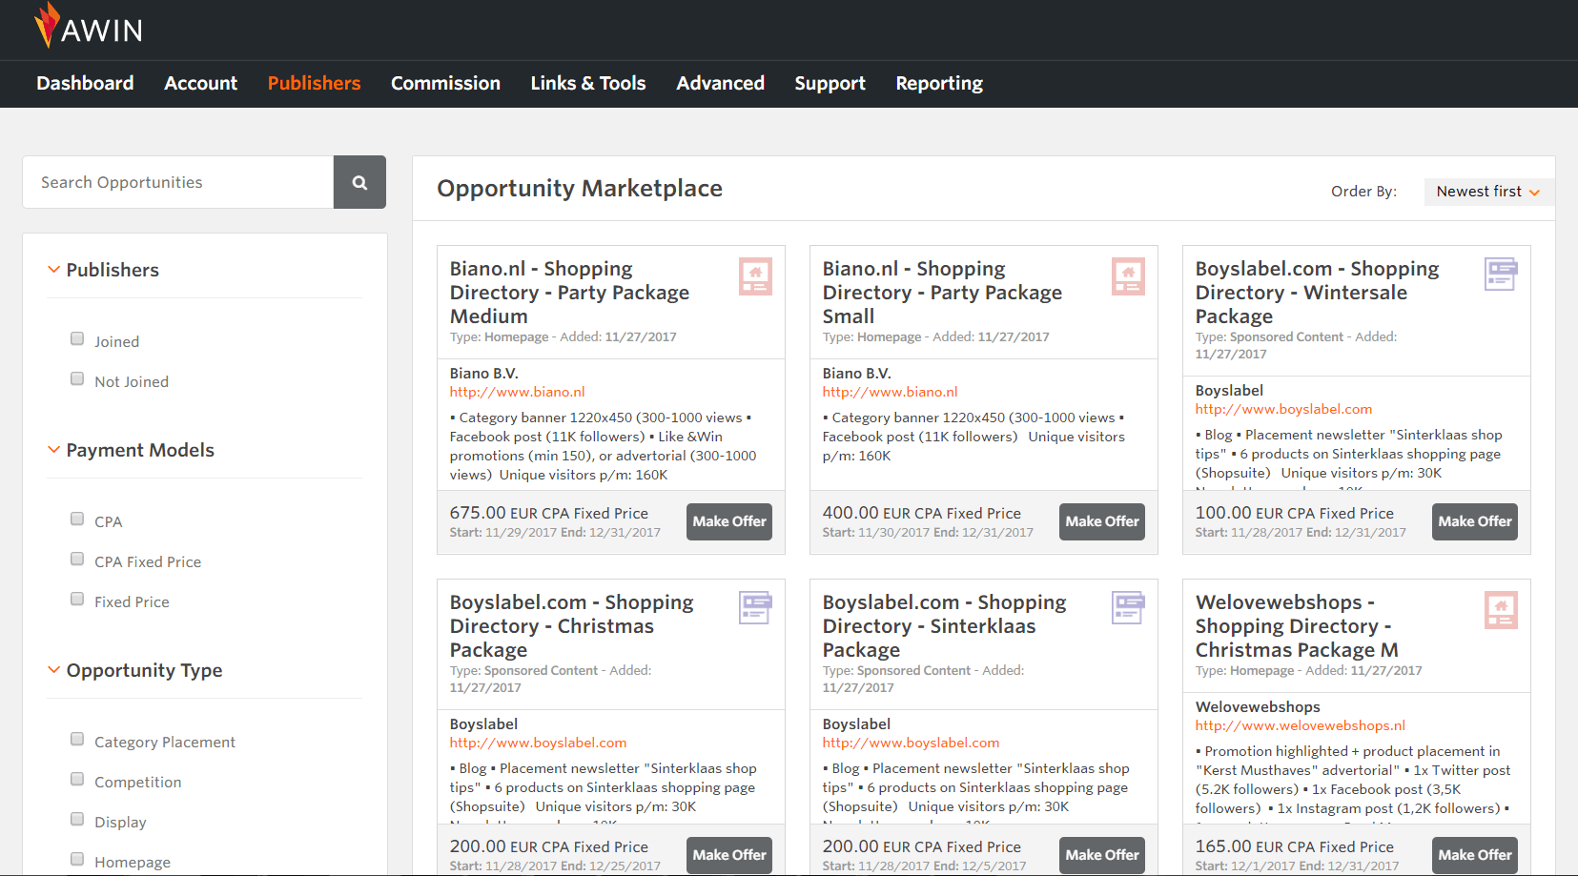Tick the Competition opportunity type checkbox
The width and height of the screenshot is (1578, 876).
(x=77, y=780)
